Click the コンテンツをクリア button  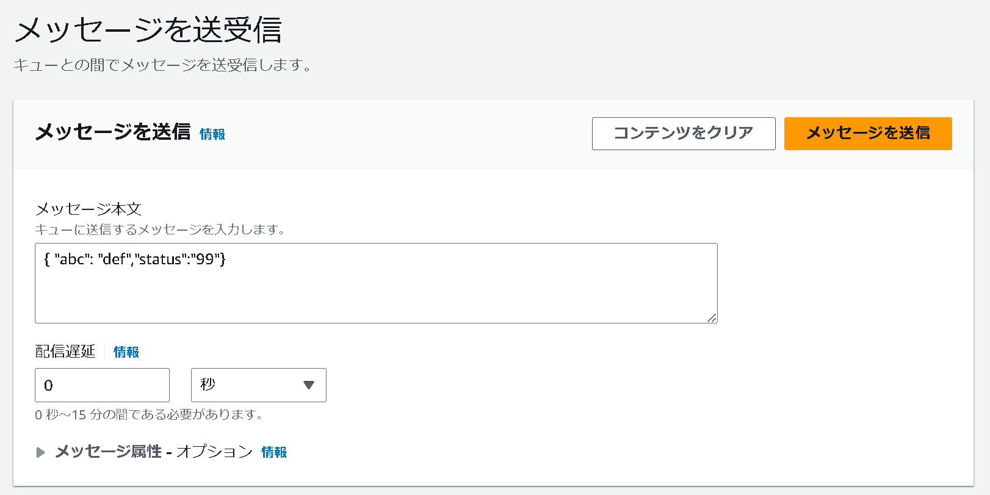(684, 133)
